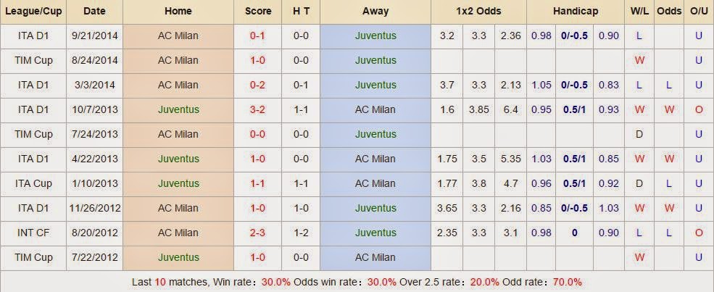Select the 11/26/2012 date cell
Viewport: 714px width, 292px height.
[94, 209]
